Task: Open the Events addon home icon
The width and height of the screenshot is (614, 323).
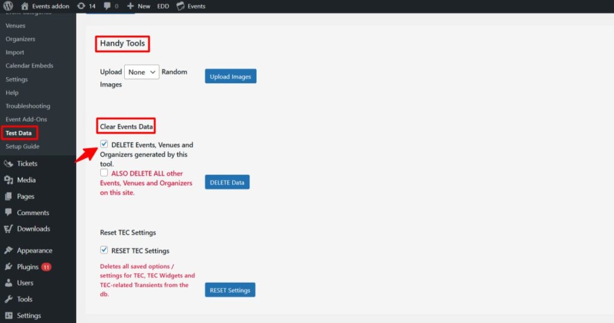Action: click(x=25, y=6)
